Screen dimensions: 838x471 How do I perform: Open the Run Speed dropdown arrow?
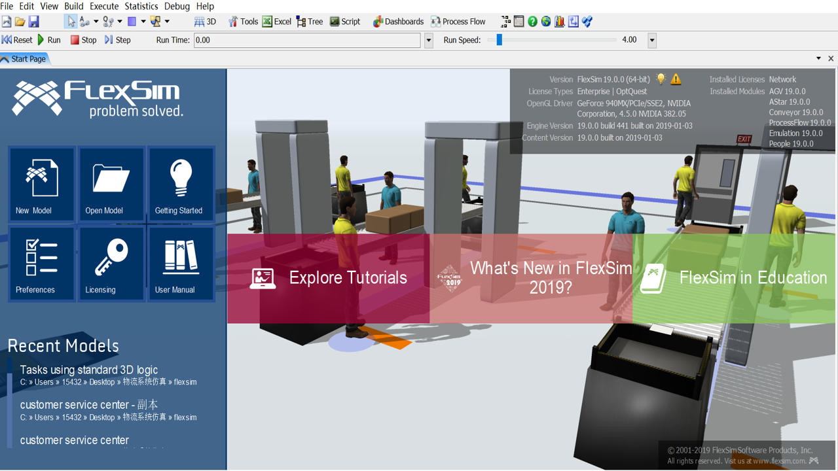tap(652, 40)
